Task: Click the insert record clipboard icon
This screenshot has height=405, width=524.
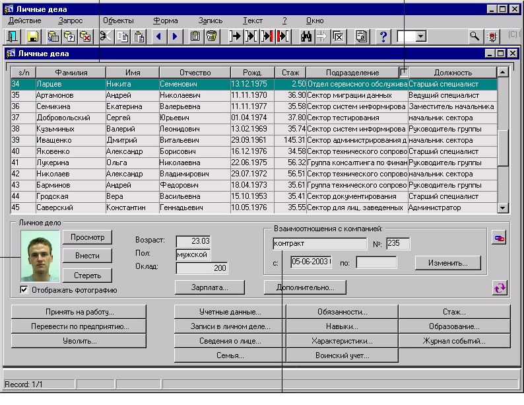Action: point(195,36)
